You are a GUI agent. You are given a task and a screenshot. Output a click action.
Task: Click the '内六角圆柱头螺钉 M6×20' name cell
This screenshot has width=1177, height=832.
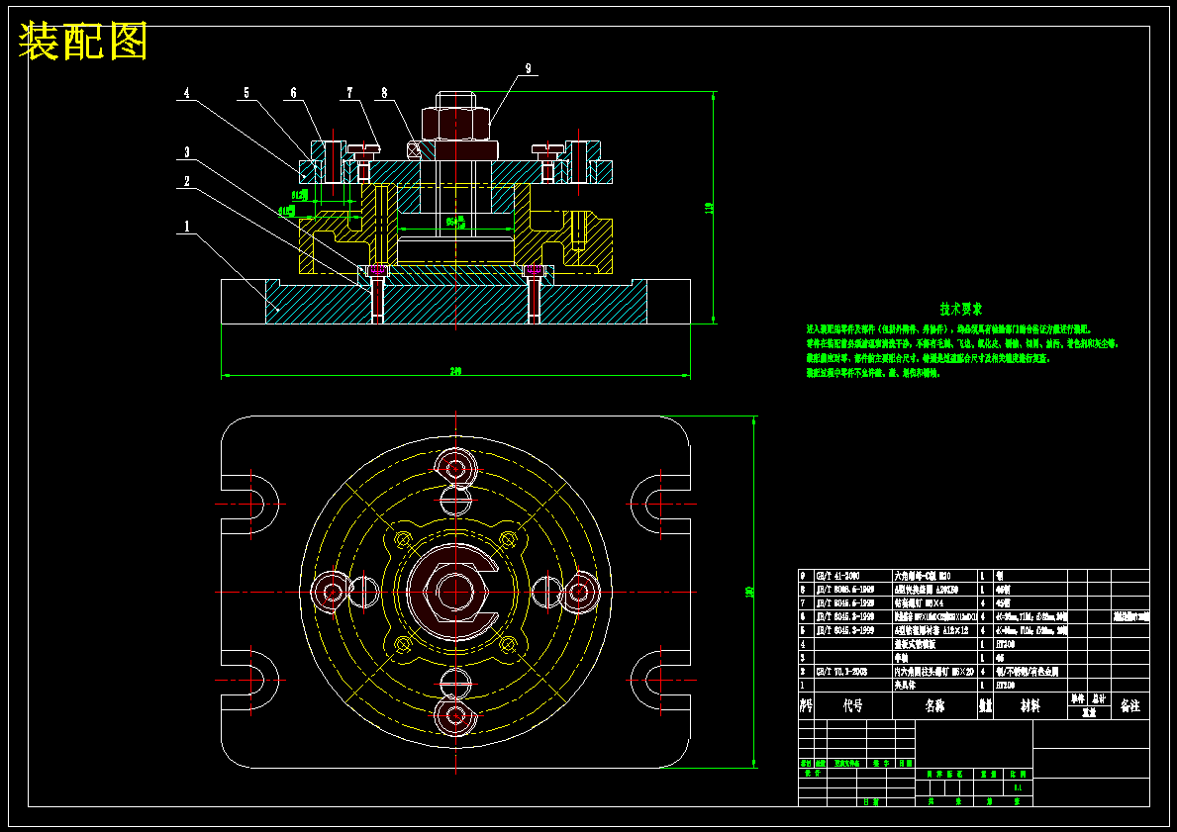click(x=934, y=672)
